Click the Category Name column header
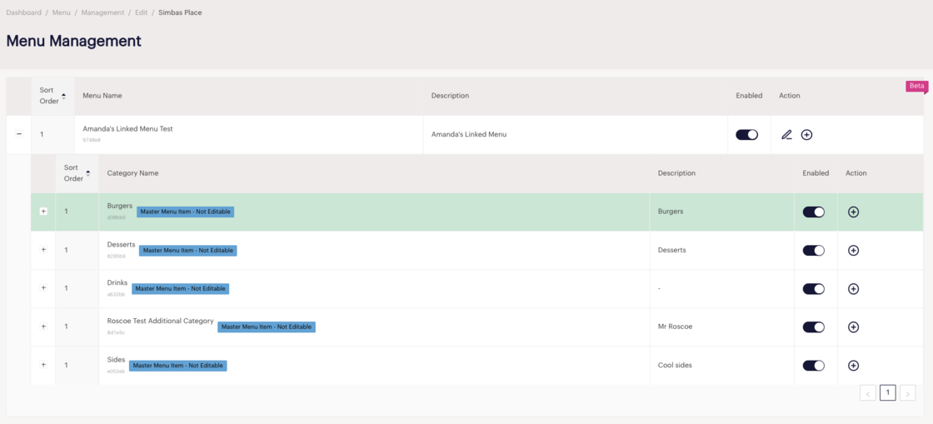933x424 pixels. pyautogui.click(x=132, y=173)
